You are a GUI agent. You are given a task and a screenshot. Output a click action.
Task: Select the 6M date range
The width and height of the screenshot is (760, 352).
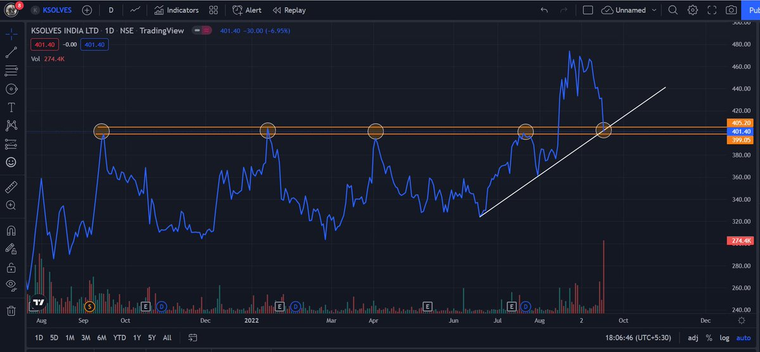pyautogui.click(x=102, y=338)
